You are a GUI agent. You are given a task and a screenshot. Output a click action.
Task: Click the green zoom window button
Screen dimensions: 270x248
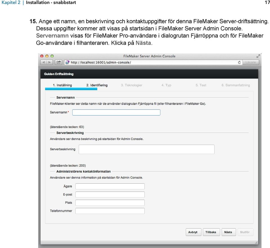pos(52,56)
